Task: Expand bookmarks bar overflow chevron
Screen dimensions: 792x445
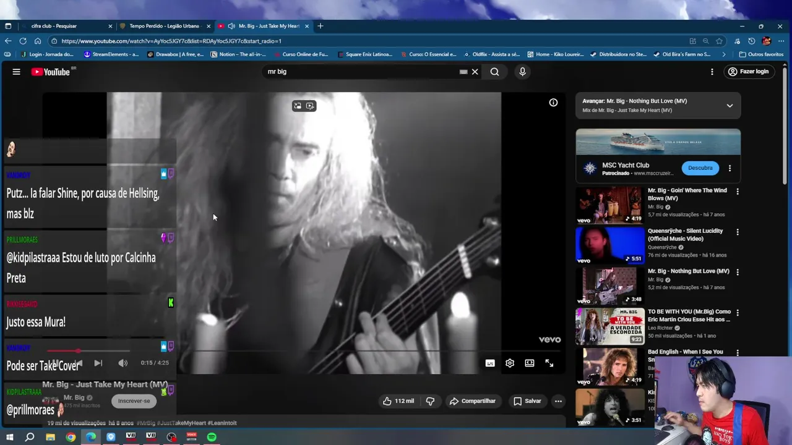Action: (x=724, y=54)
